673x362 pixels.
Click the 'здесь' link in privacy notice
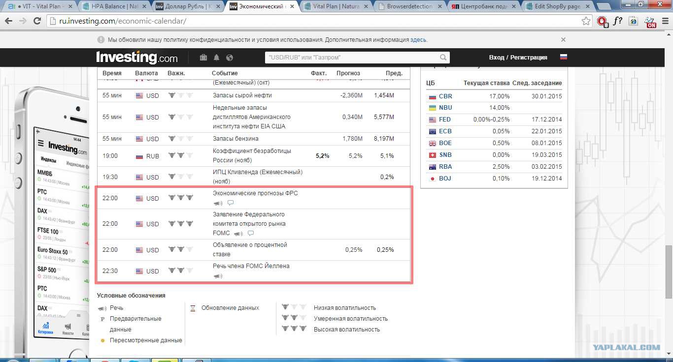pos(418,40)
